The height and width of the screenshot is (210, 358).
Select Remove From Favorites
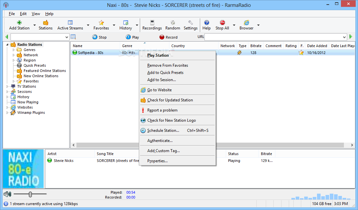(x=178, y=65)
